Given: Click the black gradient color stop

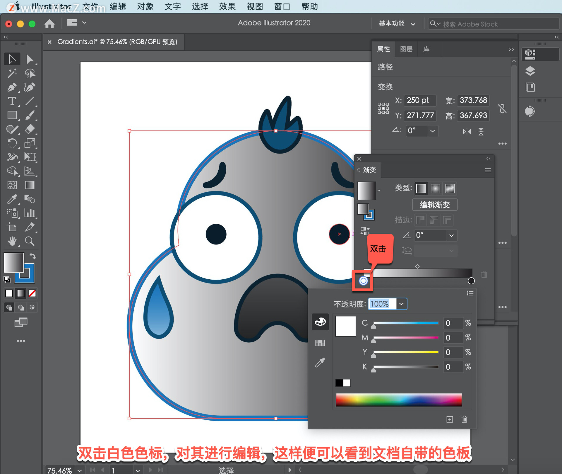Looking at the screenshot, I should 471,281.
